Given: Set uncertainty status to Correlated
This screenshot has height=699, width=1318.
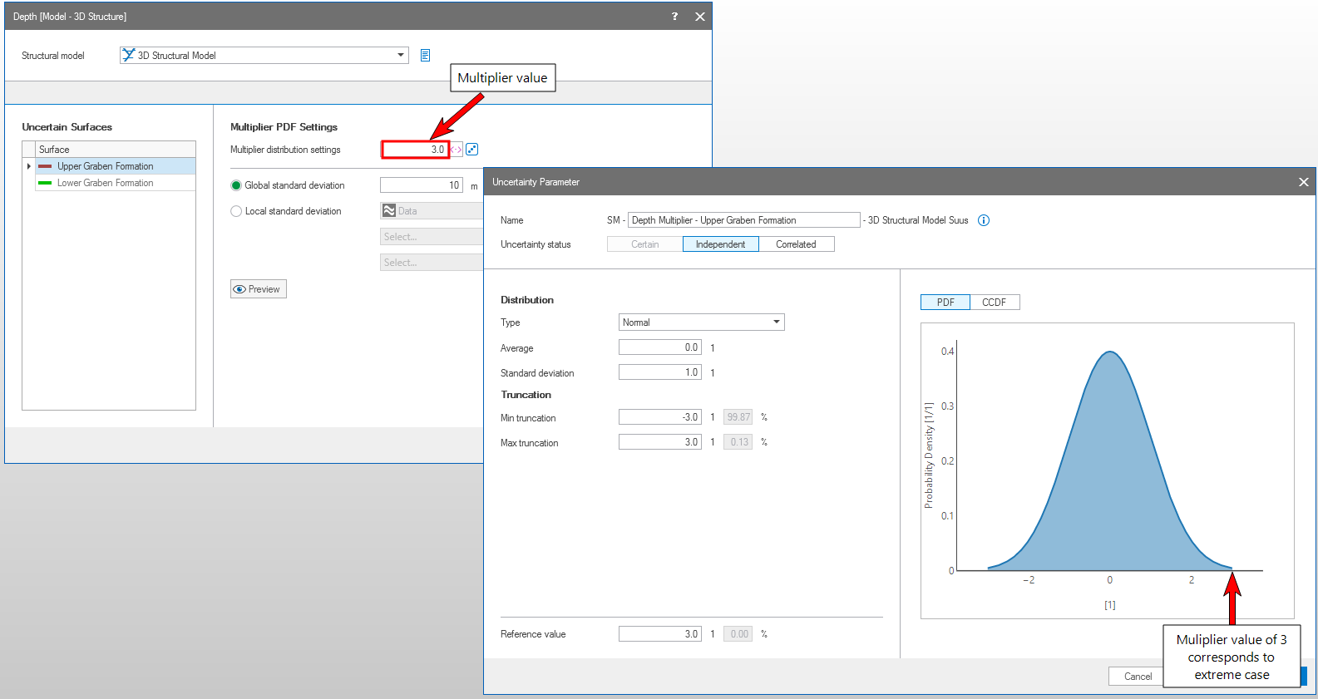Looking at the screenshot, I should point(796,244).
